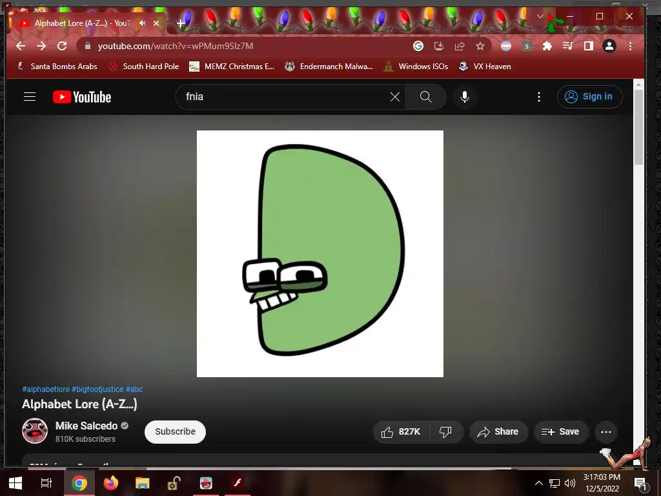Image resolution: width=661 pixels, height=496 pixels.
Task: Open South Hard Pole bookmark
Action: click(x=144, y=67)
